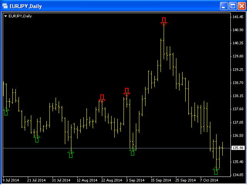This screenshot has width=247, height=185.
Task: Click the EURJPY ,Daily window title text
Action: pyautogui.click(x=26, y=6)
